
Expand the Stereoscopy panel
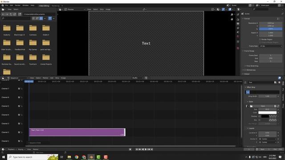point(243,70)
